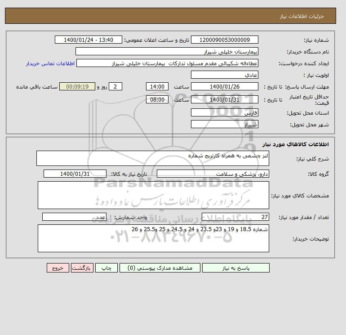Click the مشخصات کالای مورد نیاز label
Image resolution: width=346 pixels, height=335 pixels.
point(300,196)
